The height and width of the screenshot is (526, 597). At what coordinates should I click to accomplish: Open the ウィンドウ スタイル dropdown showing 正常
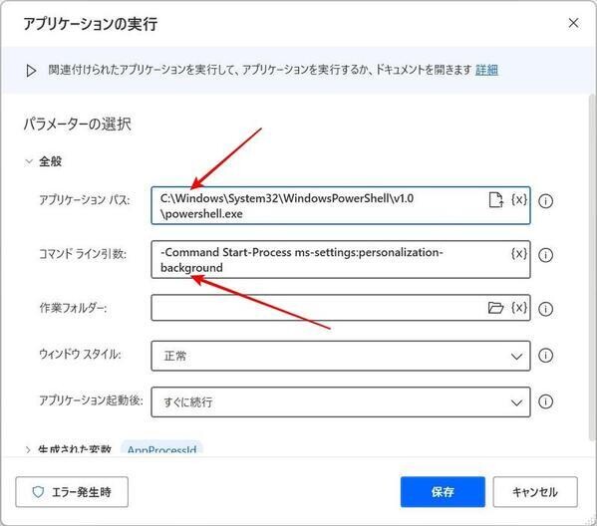(x=341, y=356)
